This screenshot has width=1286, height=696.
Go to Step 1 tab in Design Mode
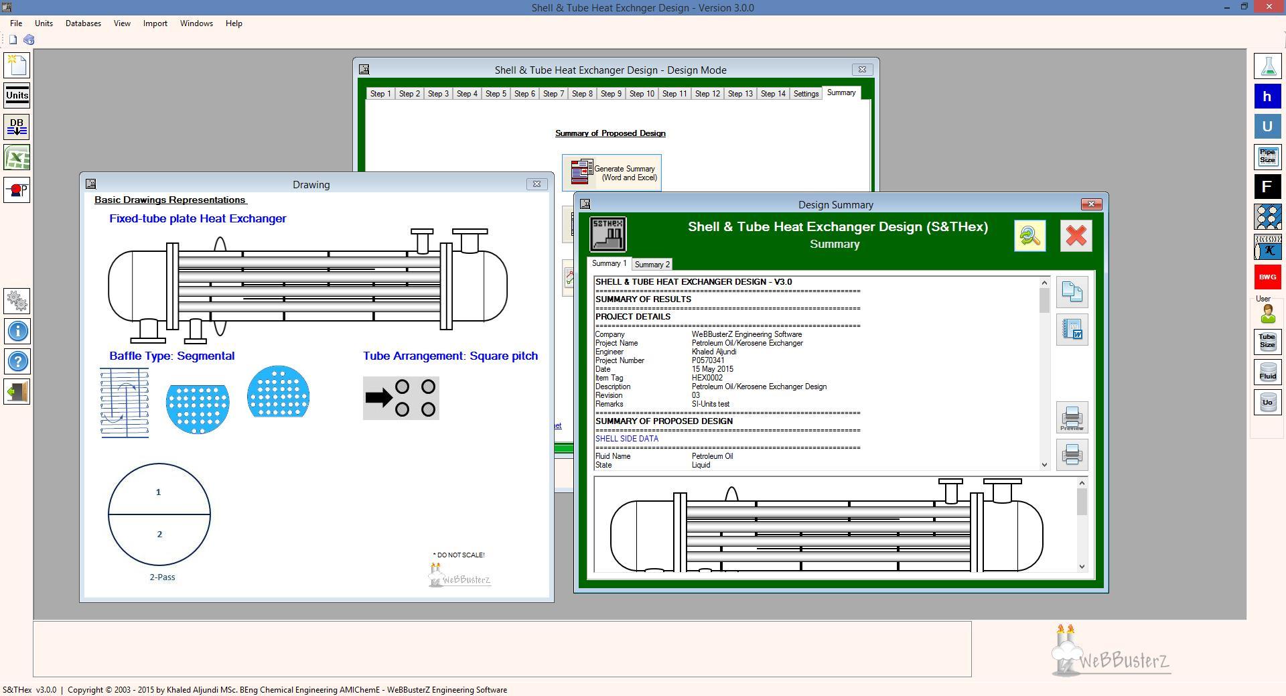pos(380,94)
